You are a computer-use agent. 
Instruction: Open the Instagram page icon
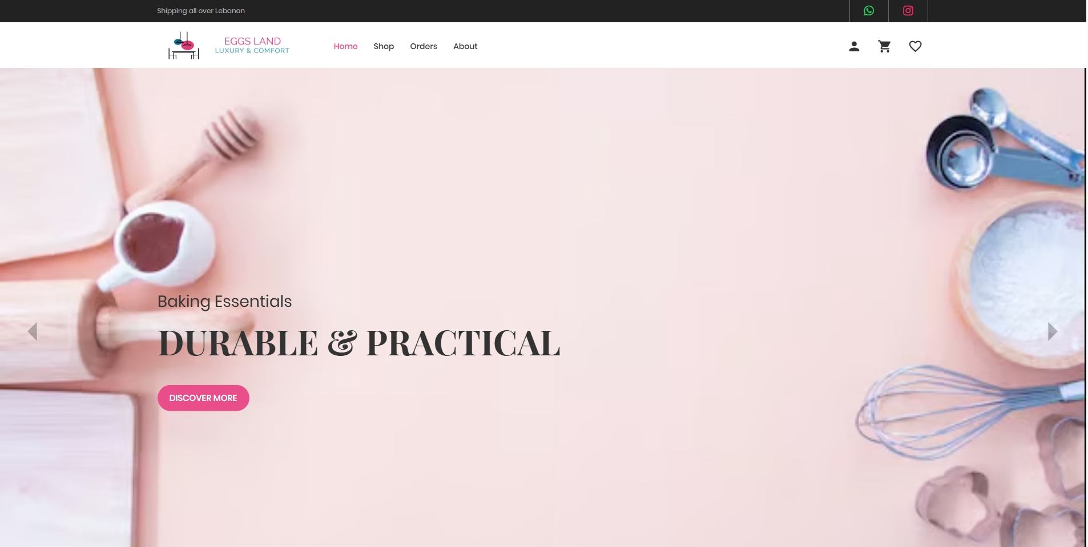point(908,11)
